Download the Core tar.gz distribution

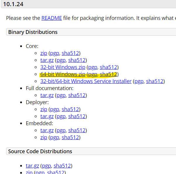click(47, 60)
